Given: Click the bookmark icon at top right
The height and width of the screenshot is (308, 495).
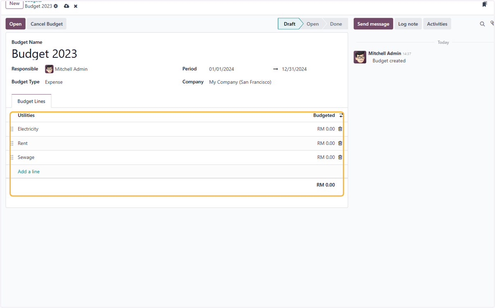Looking at the screenshot, I should 485,4.
